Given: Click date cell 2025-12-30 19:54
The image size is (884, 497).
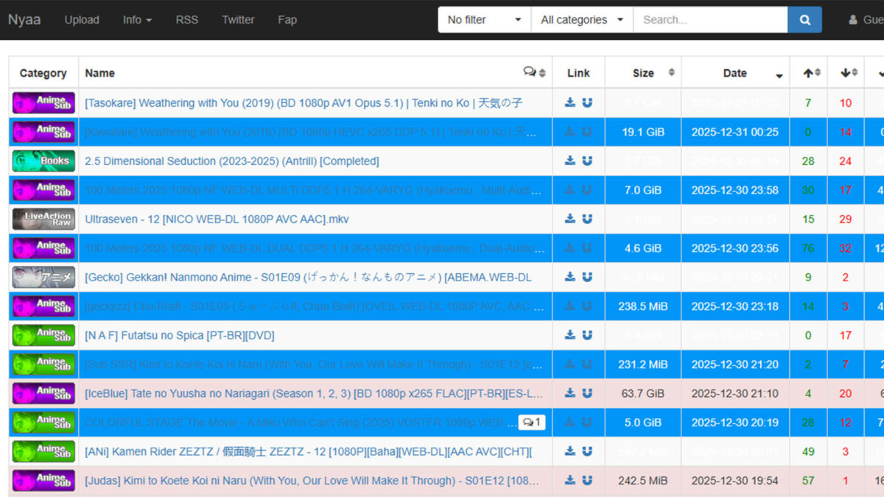Looking at the screenshot, I should coord(735,480).
